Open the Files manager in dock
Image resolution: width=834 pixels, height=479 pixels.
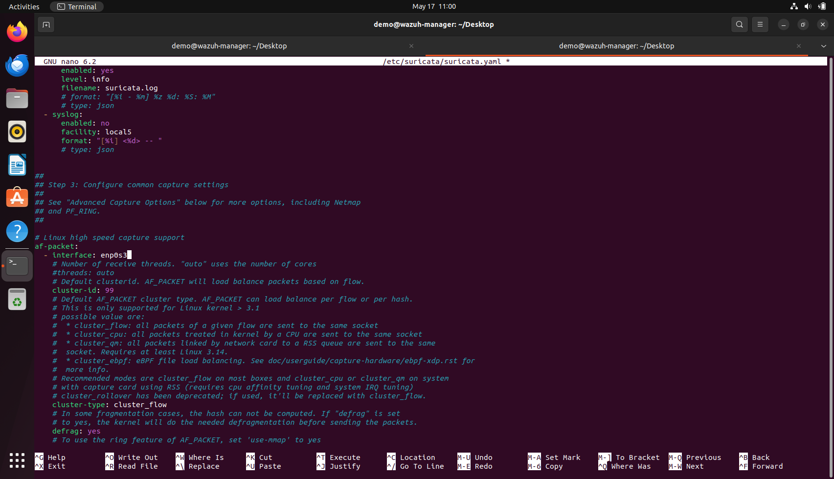(x=17, y=98)
